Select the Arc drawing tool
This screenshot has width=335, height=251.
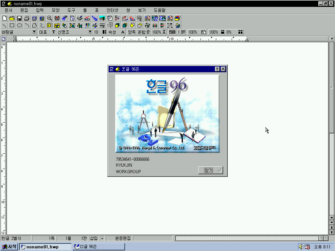[x=27, y=25]
